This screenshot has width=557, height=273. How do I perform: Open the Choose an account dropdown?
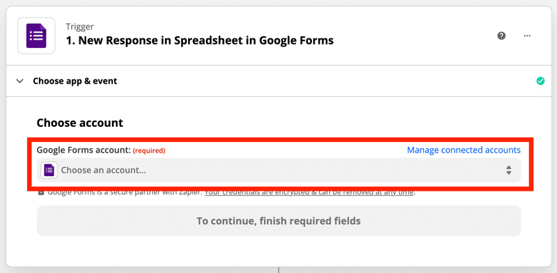point(279,170)
